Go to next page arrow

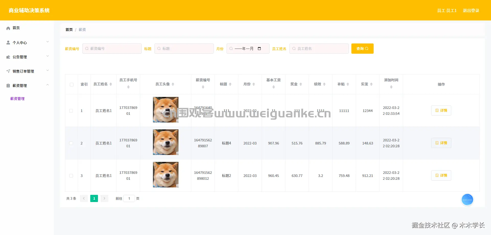click(104, 198)
